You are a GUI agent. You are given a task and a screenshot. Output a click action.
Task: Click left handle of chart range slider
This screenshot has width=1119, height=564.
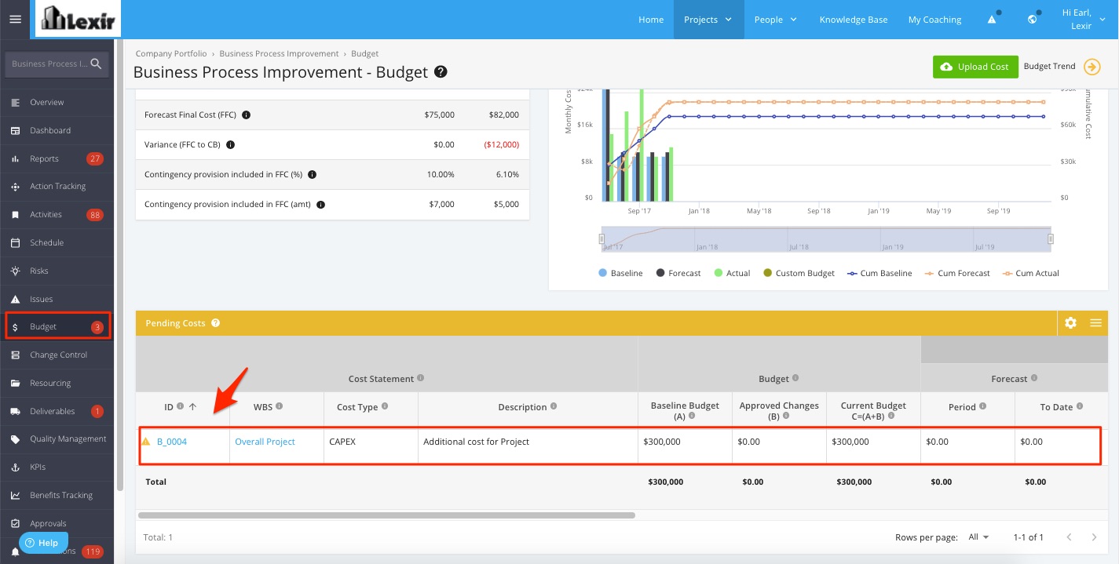pos(602,238)
